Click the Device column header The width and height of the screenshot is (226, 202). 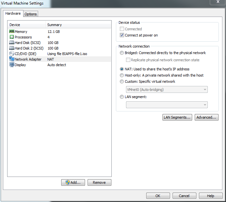pyautogui.click(x=27, y=25)
